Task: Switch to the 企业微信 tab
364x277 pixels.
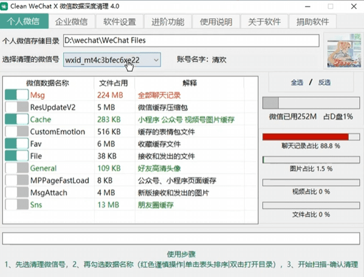Action: (x=72, y=22)
